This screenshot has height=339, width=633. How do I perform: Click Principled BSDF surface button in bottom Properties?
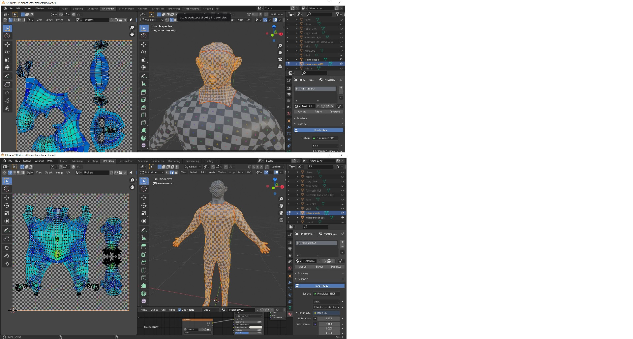click(x=326, y=294)
